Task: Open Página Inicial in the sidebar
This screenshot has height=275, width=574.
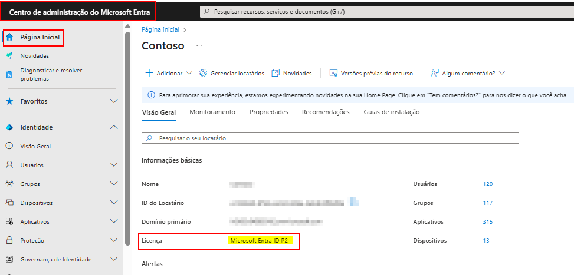Action: point(40,37)
